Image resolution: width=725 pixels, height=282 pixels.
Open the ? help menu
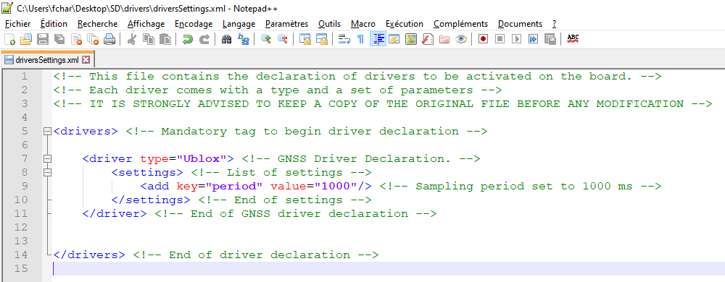tap(555, 23)
